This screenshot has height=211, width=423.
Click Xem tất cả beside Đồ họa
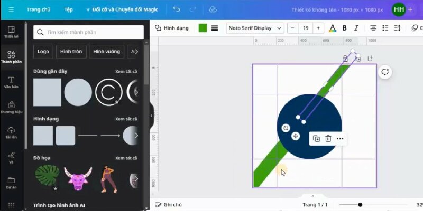(126, 158)
